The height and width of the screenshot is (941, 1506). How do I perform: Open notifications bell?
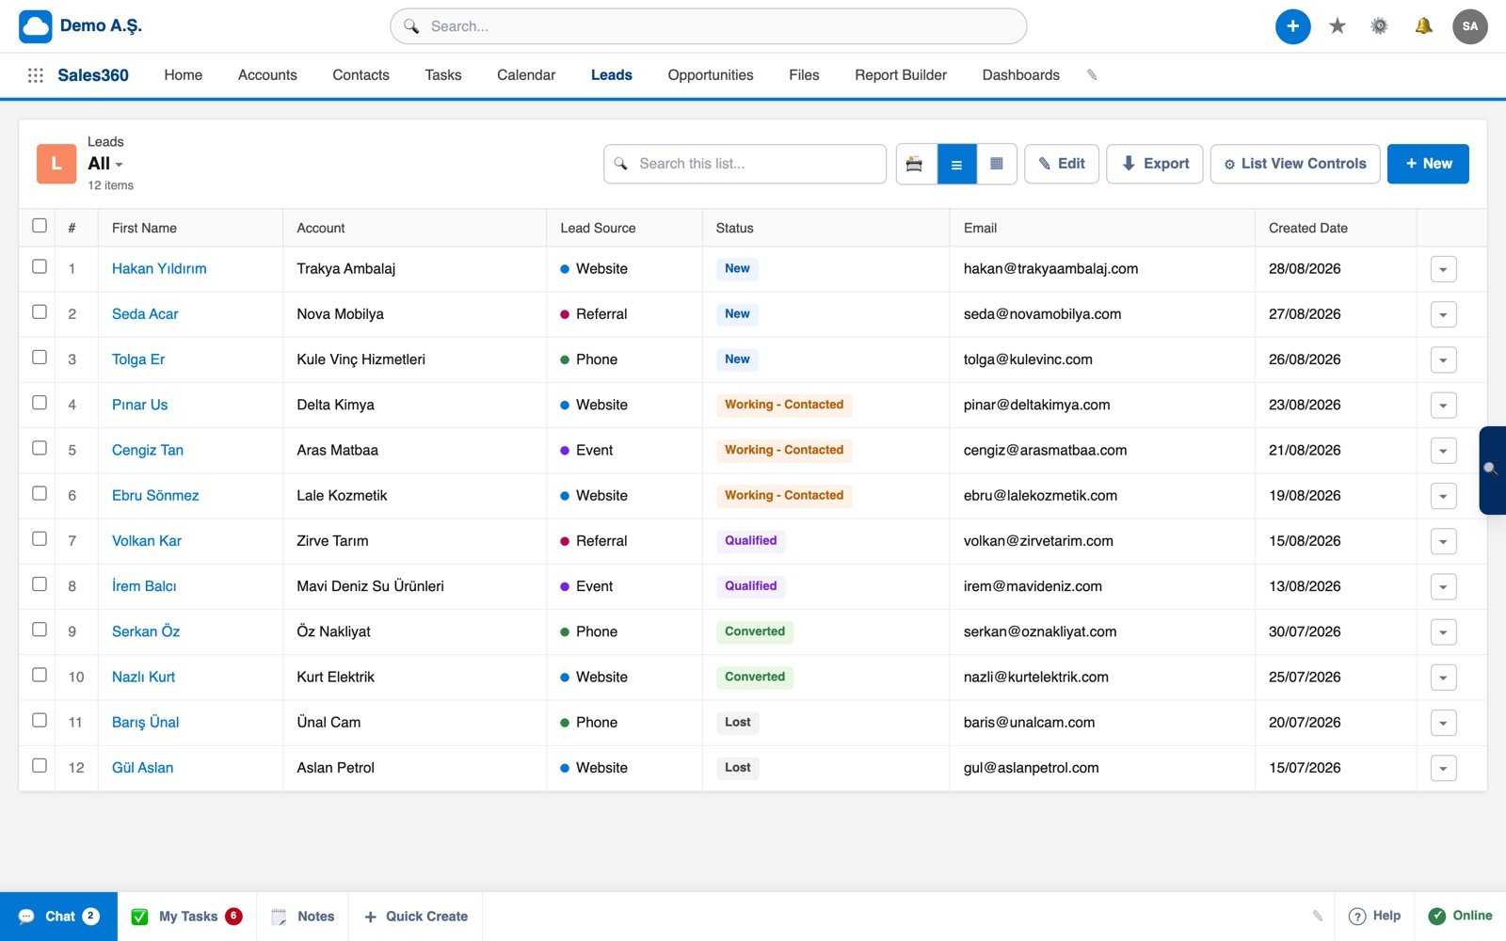tap(1423, 26)
